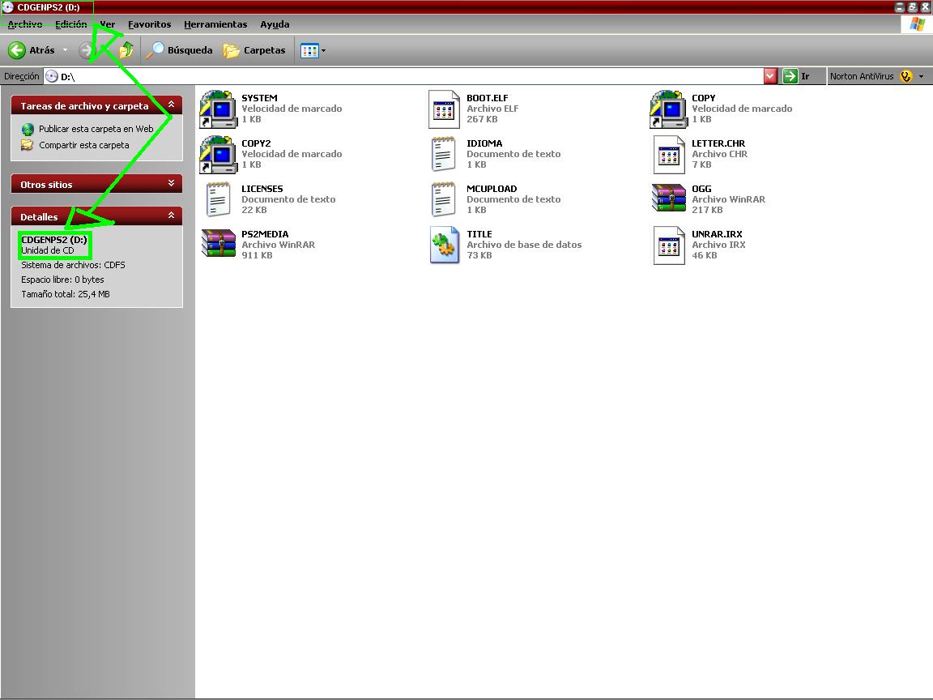Select the TITLE database file icon
The width and height of the screenshot is (933, 700).
click(444, 245)
